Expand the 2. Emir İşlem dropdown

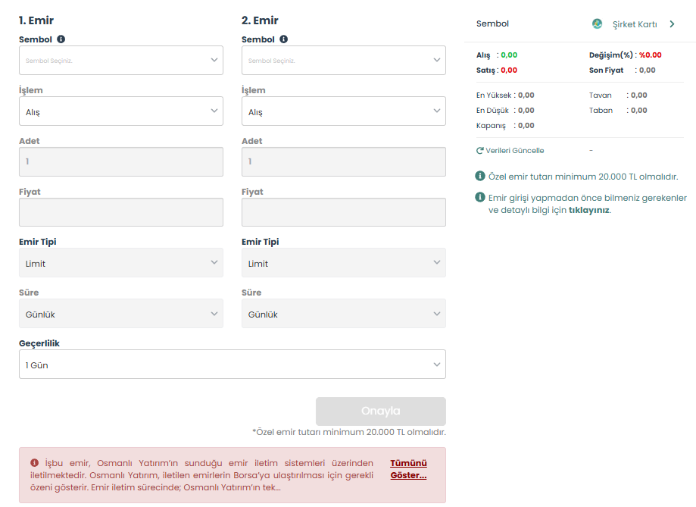click(344, 111)
